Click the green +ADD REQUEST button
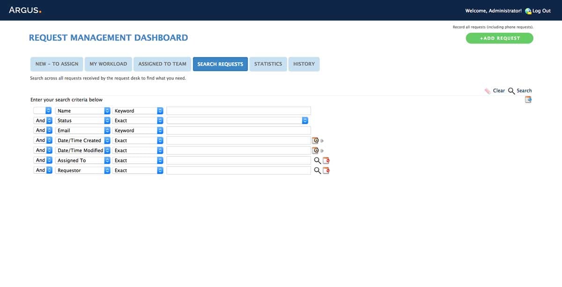Image resolution: width=562 pixels, height=287 pixels. pyautogui.click(x=499, y=38)
